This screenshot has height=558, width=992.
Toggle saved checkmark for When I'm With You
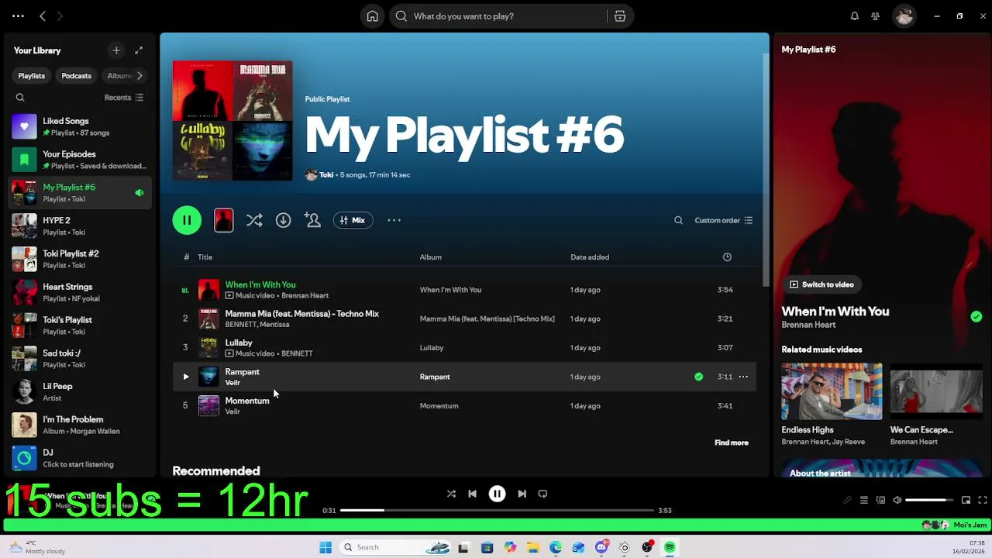pyautogui.click(x=976, y=316)
